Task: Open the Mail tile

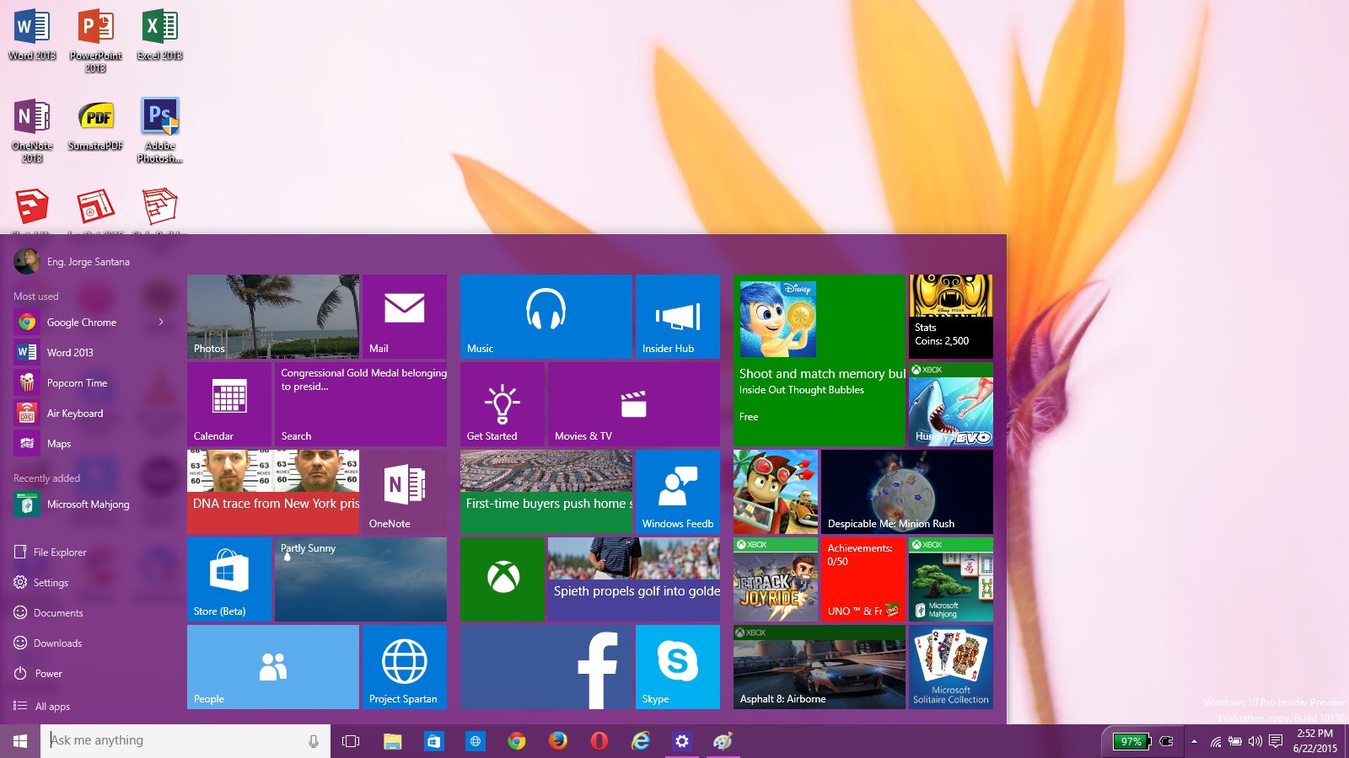Action: pyautogui.click(x=405, y=317)
